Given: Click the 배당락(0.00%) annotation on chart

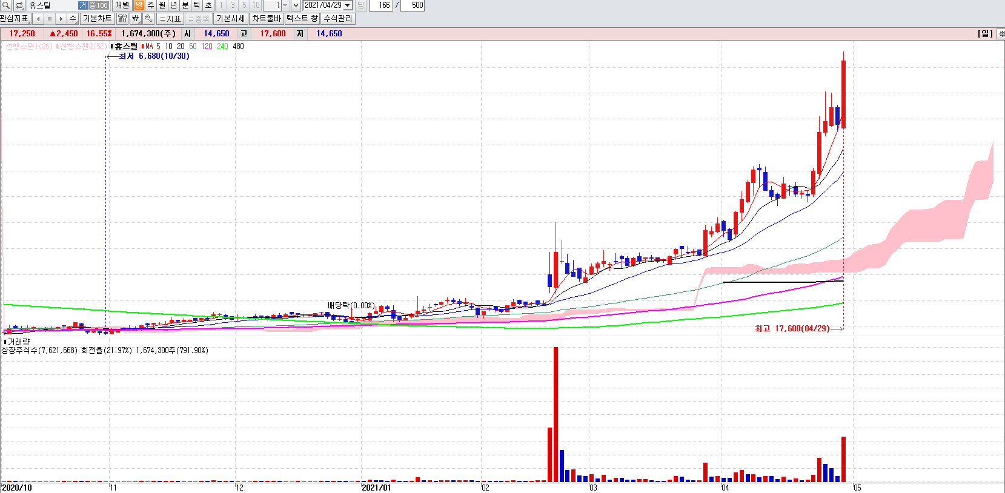Looking at the screenshot, I should [351, 305].
